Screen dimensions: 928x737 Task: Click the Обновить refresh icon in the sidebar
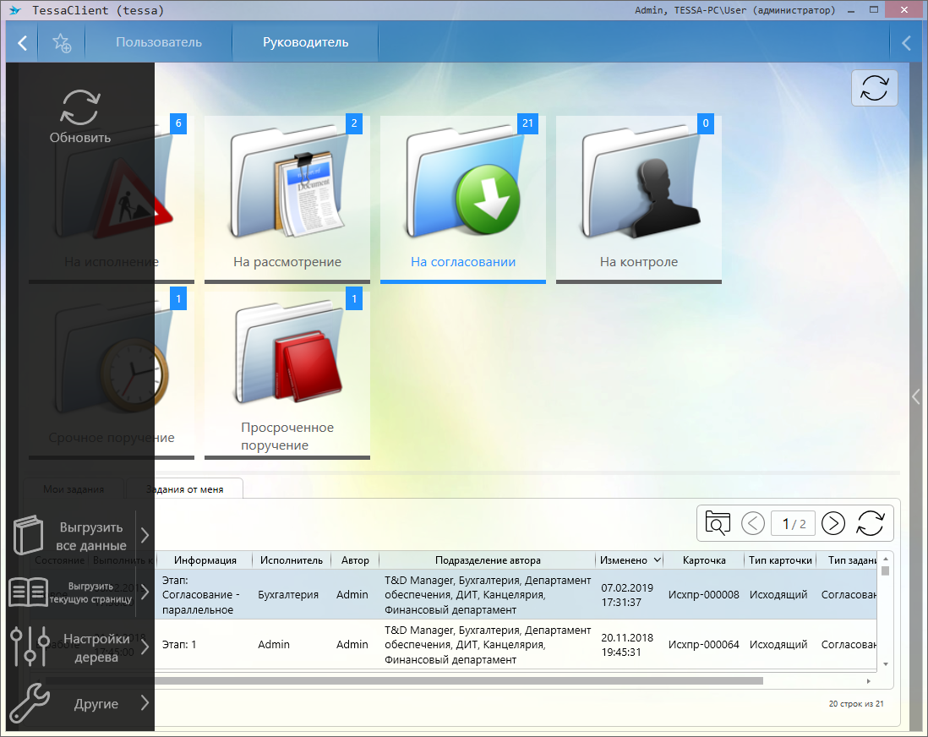tap(80, 107)
